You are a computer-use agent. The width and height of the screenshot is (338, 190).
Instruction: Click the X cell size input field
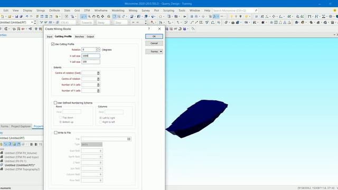[x=91, y=56]
